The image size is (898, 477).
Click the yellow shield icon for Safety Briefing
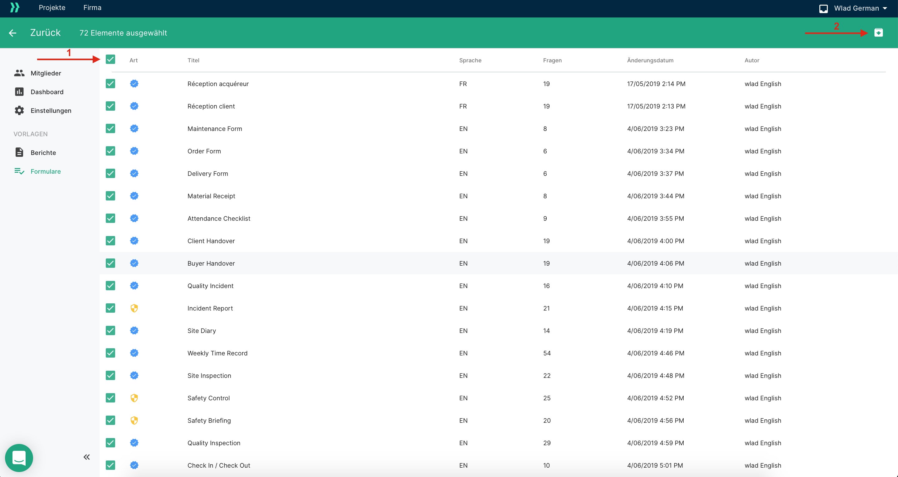(134, 420)
